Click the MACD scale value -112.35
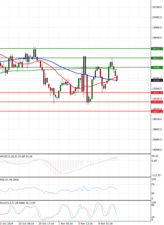Image resolution: width=164 pixels, height=225 pixels. click(x=156, y=175)
